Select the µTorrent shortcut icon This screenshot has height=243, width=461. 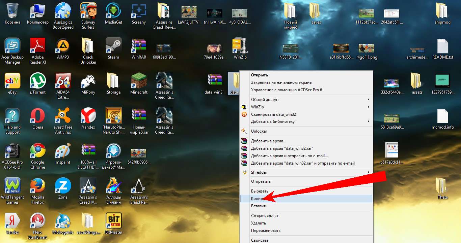[38, 81]
